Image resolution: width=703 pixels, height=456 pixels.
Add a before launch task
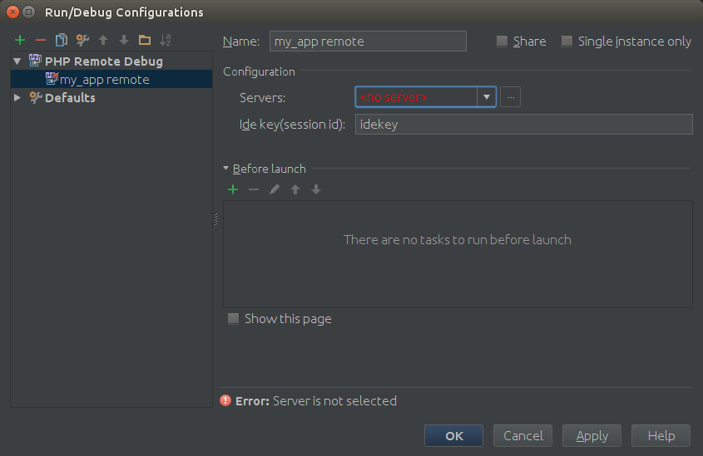click(233, 189)
